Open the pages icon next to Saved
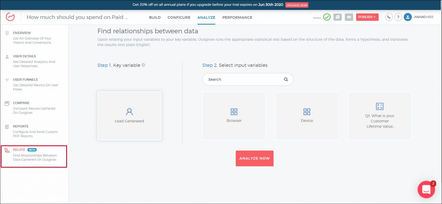 pos(338,17)
